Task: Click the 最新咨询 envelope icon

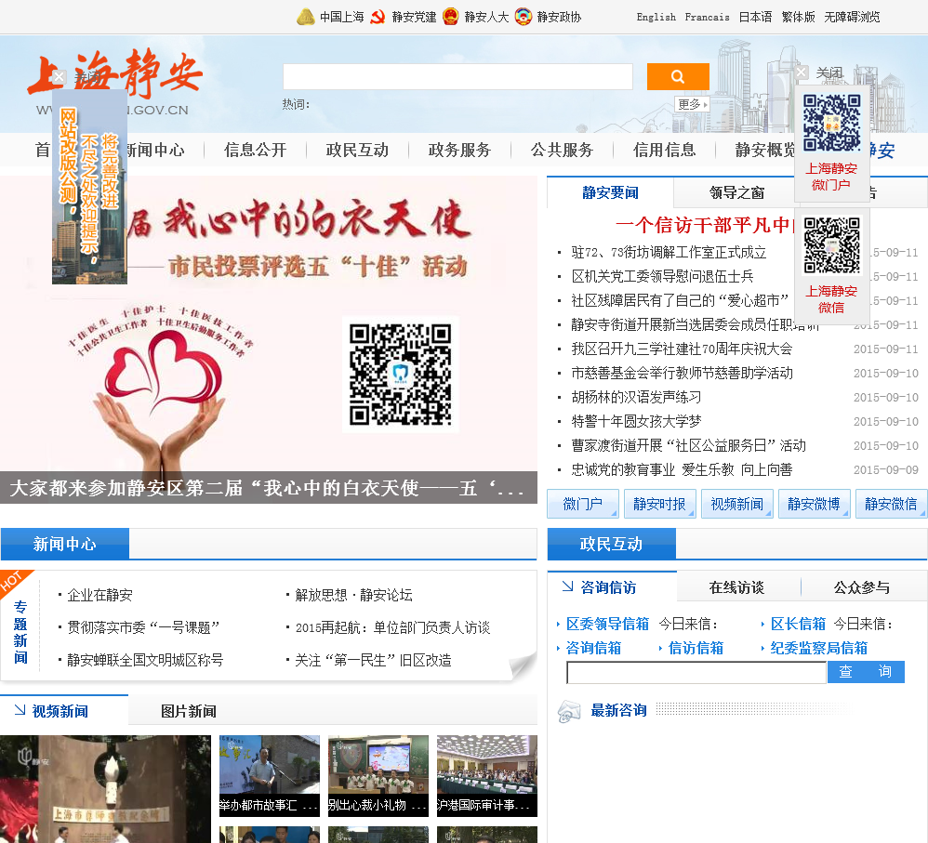Action: coord(569,710)
